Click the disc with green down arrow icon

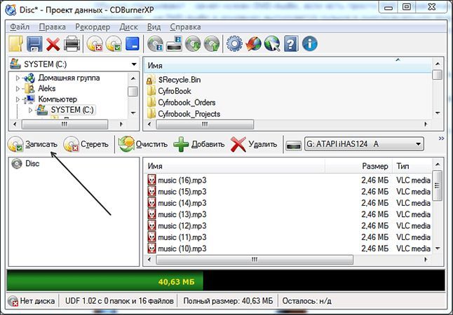(x=193, y=44)
